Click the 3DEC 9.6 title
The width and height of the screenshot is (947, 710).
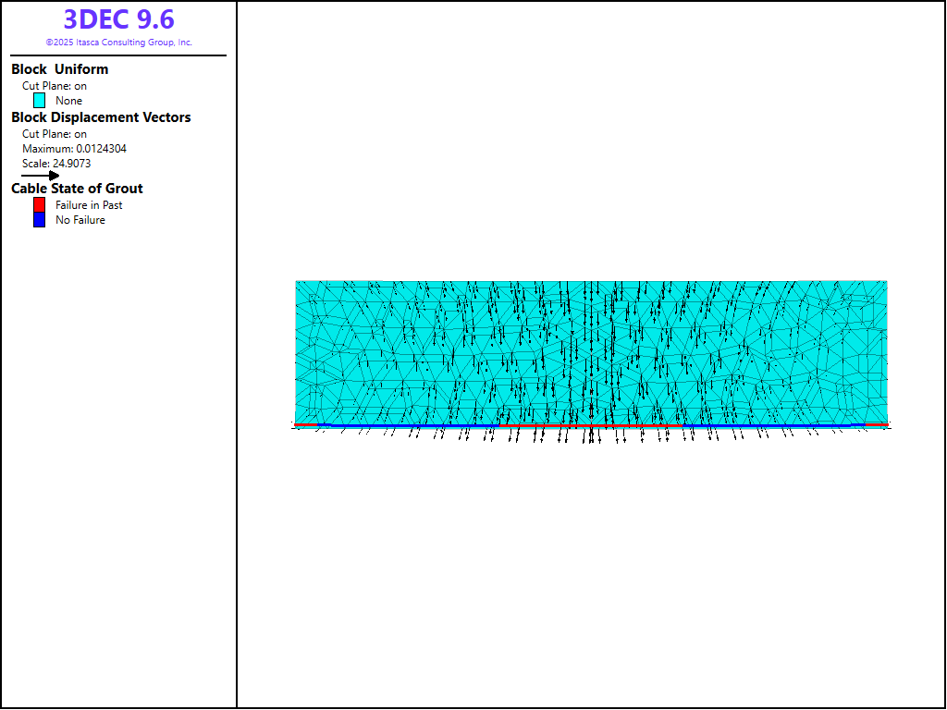[118, 19]
